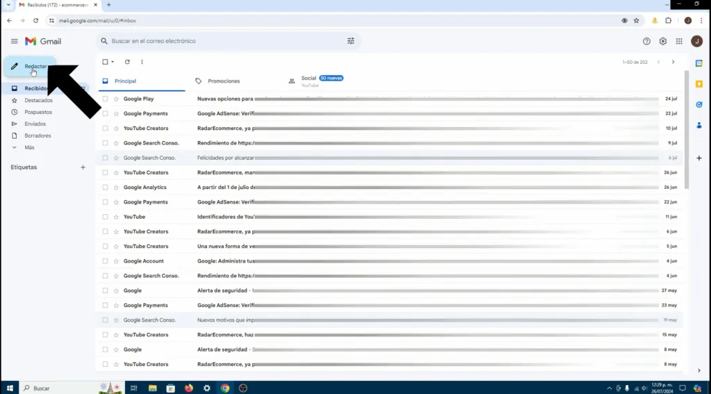Open Felicidades por alcanzar email
The height and width of the screenshot is (394, 711).
[390, 158]
